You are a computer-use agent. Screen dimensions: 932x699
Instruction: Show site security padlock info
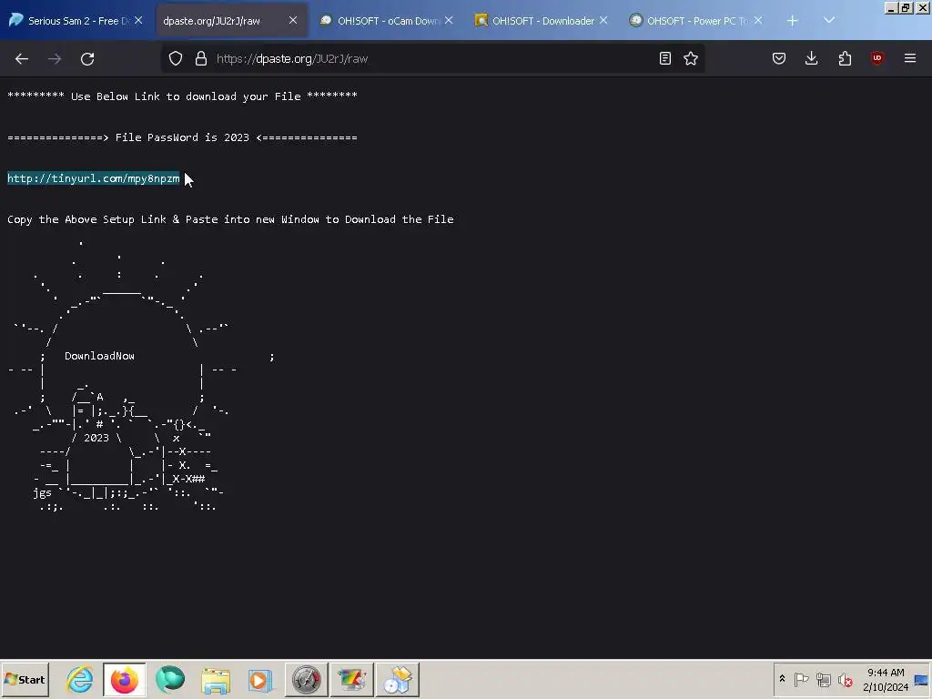[x=201, y=58]
